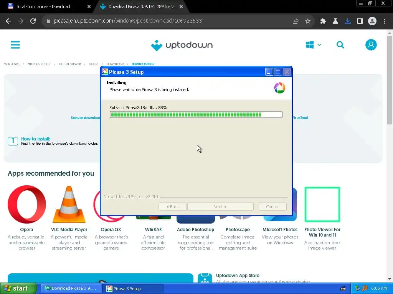Open the browser profile avatar

click(372, 21)
